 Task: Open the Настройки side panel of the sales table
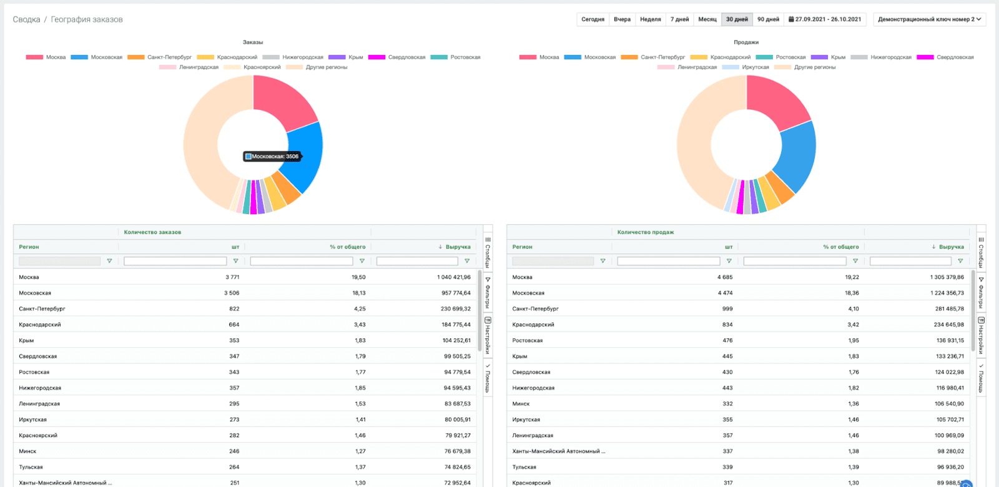coord(981,335)
